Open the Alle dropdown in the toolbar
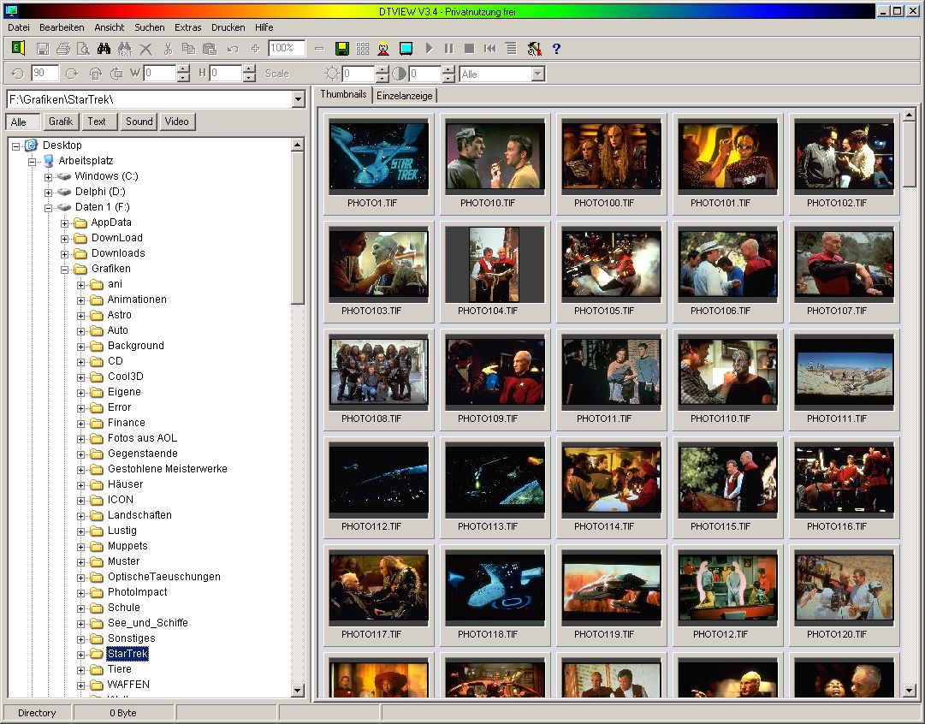This screenshot has height=724, width=925. coord(537,74)
